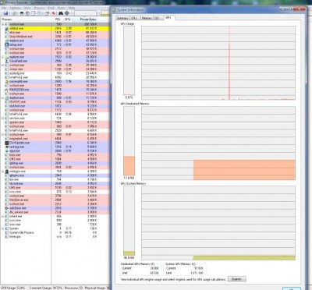312x290 pixels.
Task: Click Commit Charge in the status bar
Action: point(46,288)
